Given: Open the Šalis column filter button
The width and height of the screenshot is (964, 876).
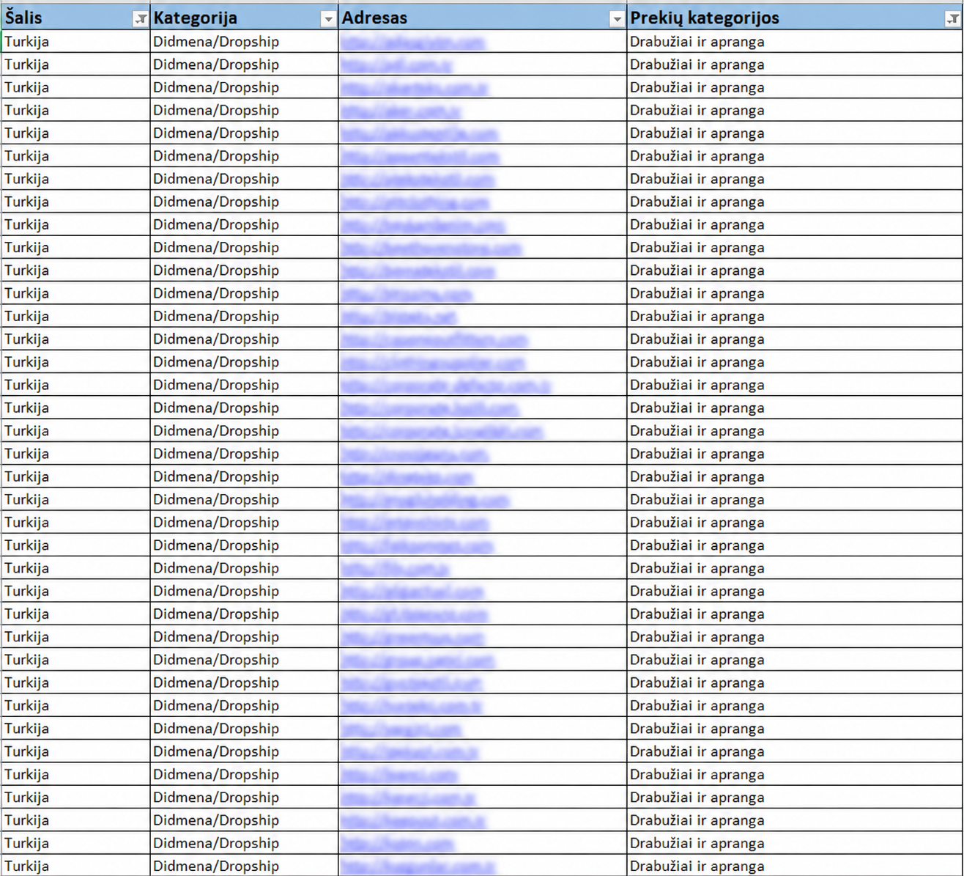Looking at the screenshot, I should (x=140, y=20).
